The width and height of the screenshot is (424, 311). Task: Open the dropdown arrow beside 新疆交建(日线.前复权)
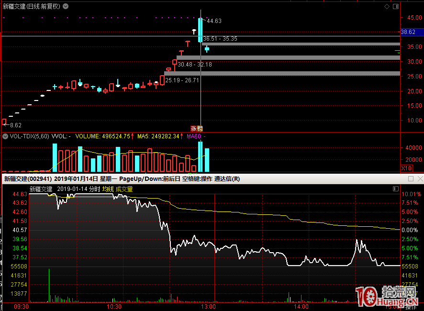(x=66, y=6)
